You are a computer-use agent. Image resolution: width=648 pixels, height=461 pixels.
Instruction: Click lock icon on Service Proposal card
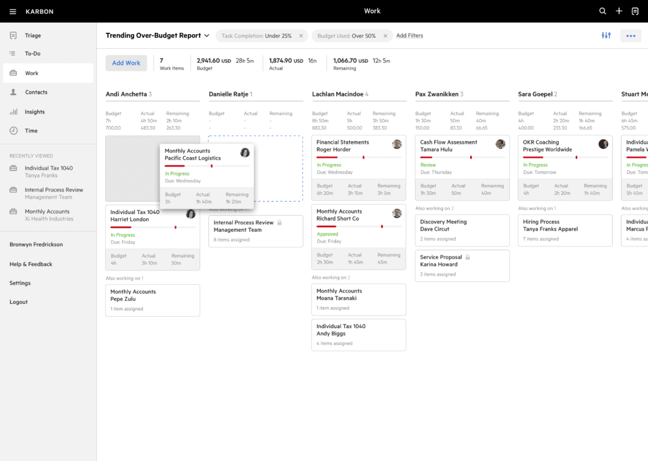[x=468, y=257]
